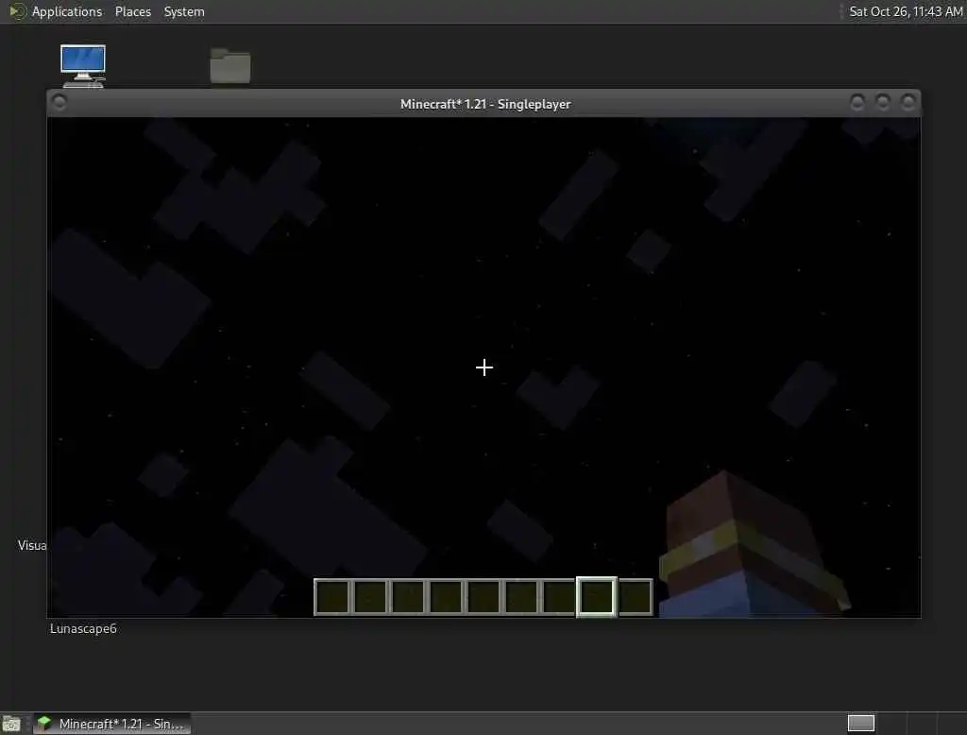Select the sixth hotbar slot

pos(521,597)
